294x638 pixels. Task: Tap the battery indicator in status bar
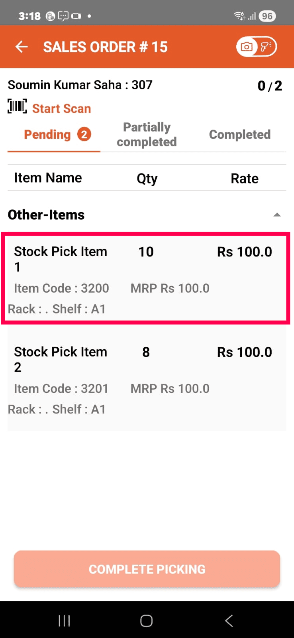[x=267, y=16]
